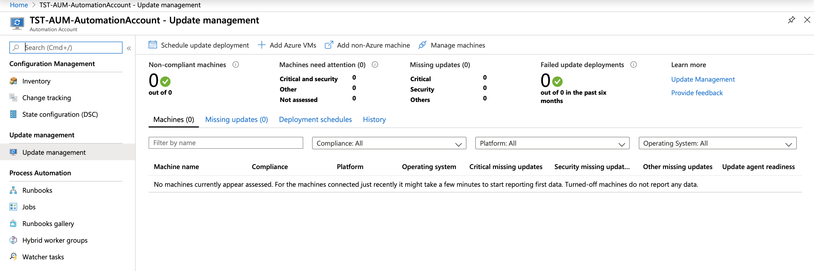Sort by Platform column header
Screen dimensions: 814x271
coord(350,167)
